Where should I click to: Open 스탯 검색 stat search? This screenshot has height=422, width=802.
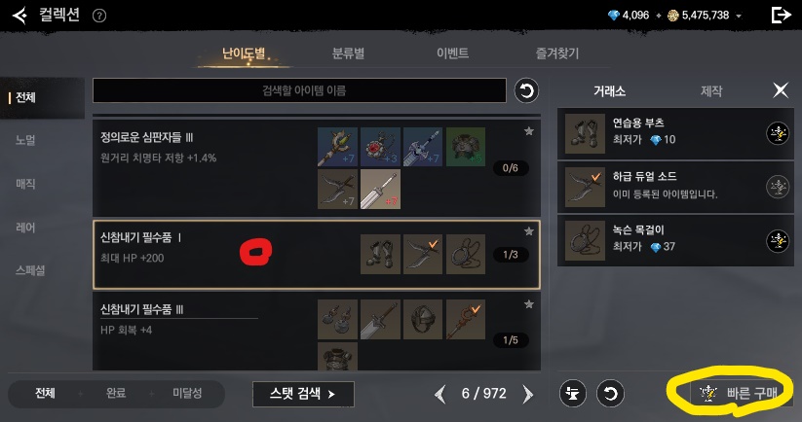coord(303,394)
